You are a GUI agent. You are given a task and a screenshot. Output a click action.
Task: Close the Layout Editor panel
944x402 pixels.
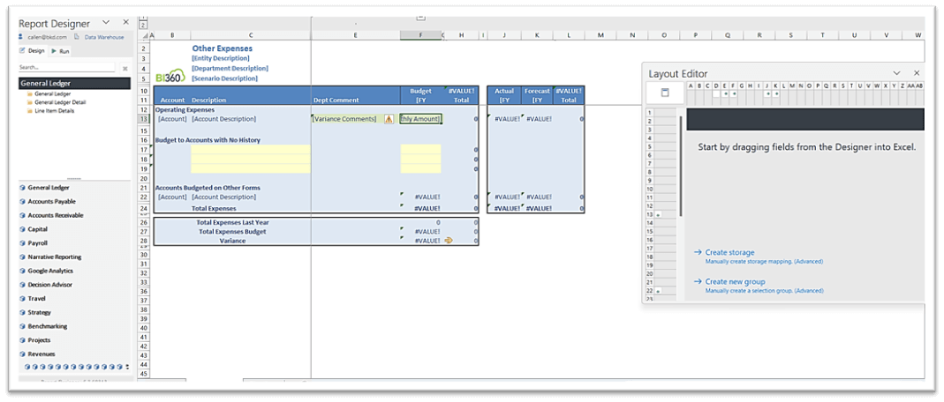[917, 73]
